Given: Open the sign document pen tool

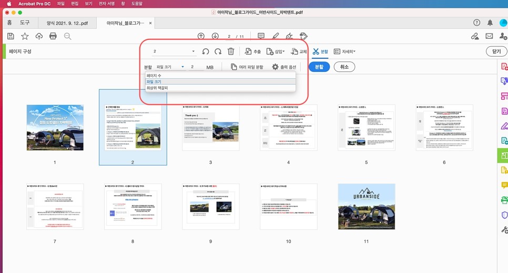Looking at the screenshot, I should [289, 36].
